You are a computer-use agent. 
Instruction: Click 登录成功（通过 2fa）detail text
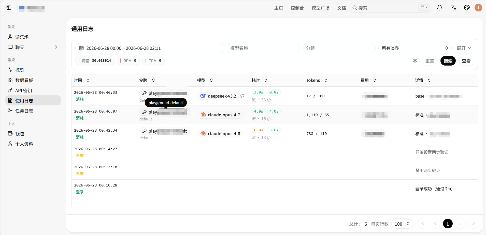pyautogui.click(x=434, y=189)
